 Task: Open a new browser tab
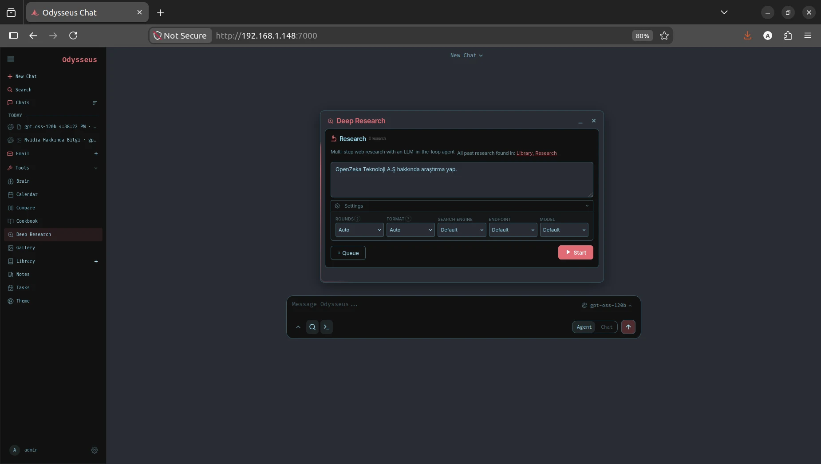(161, 12)
